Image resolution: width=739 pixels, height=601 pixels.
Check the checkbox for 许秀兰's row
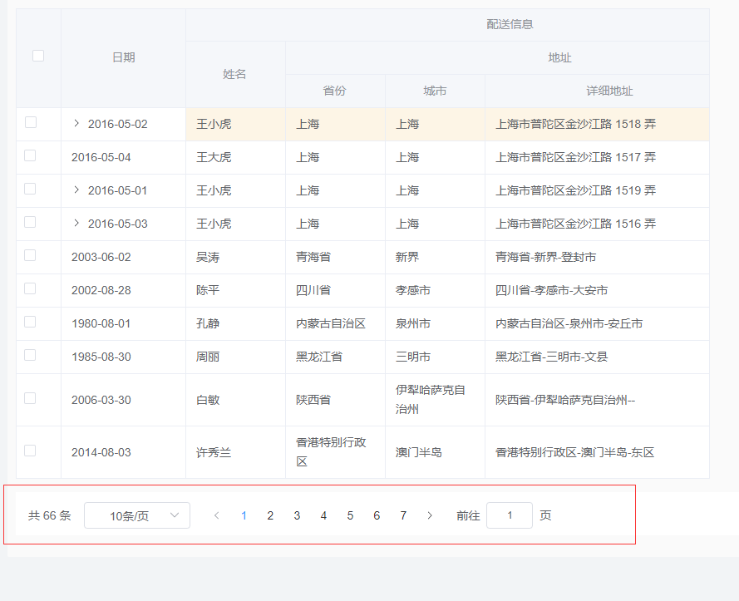[31, 451]
